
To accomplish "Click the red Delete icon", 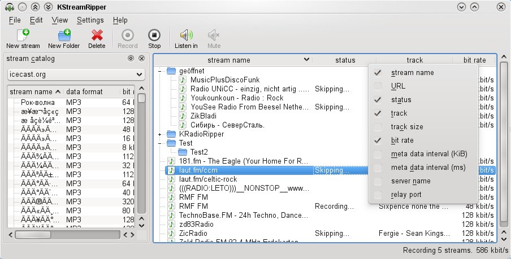I will click(97, 35).
